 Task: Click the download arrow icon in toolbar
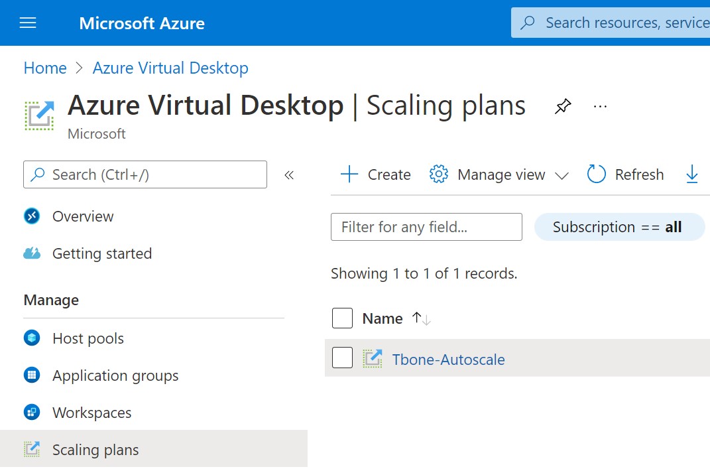(x=692, y=174)
